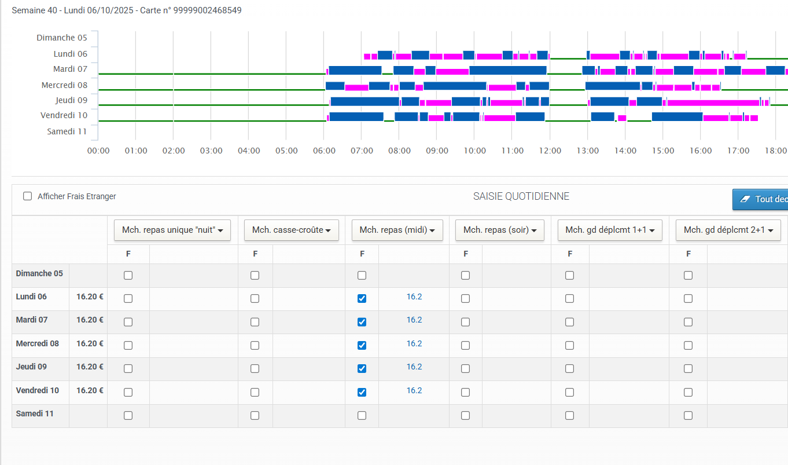Click the eraser icon on Tout button
Image resolution: width=788 pixels, height=465 pixels.
click(745, 199)
